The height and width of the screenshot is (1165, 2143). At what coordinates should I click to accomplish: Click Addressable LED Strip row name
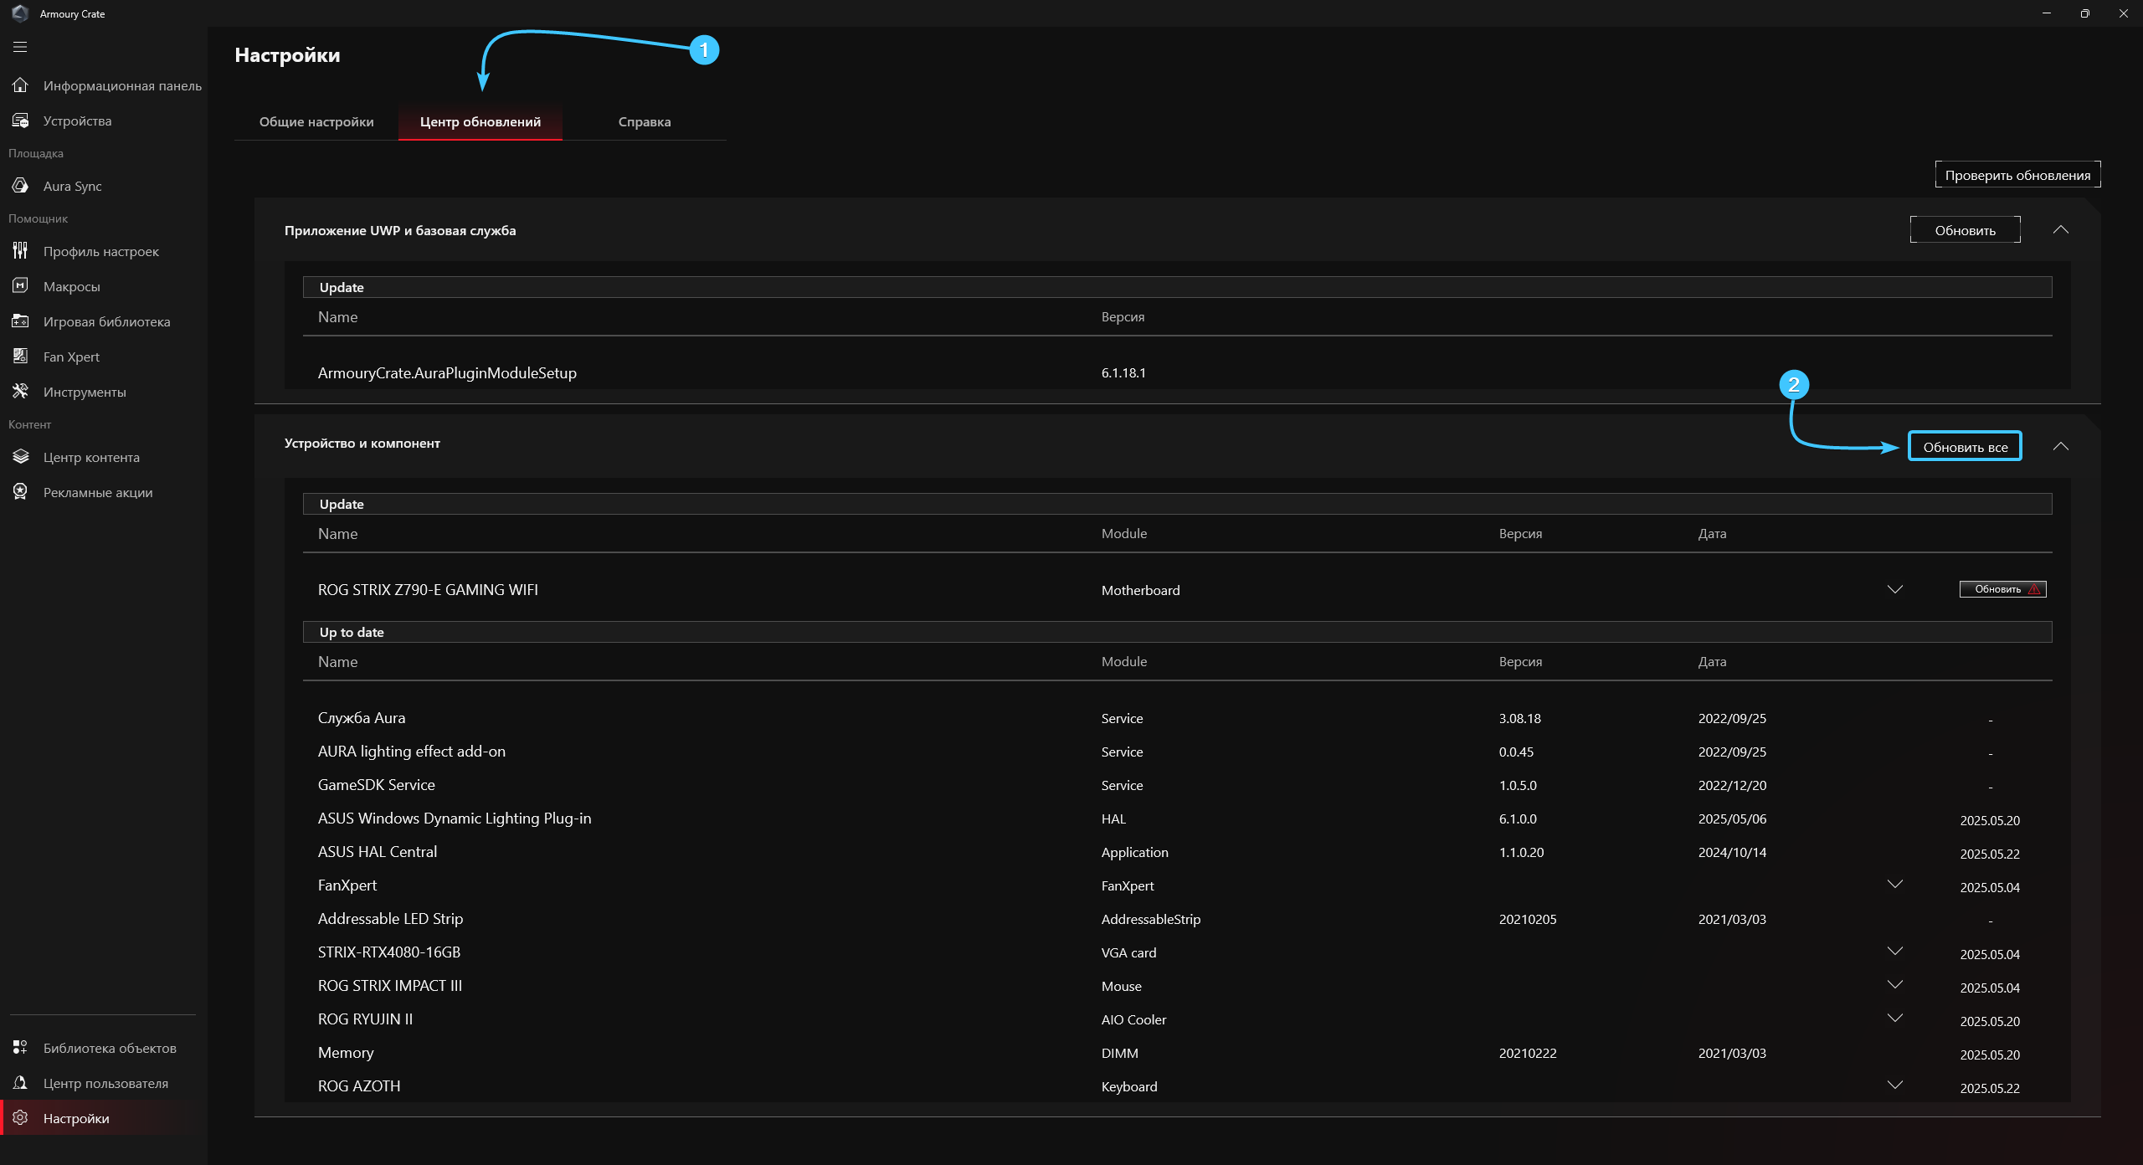coord(390,919)
